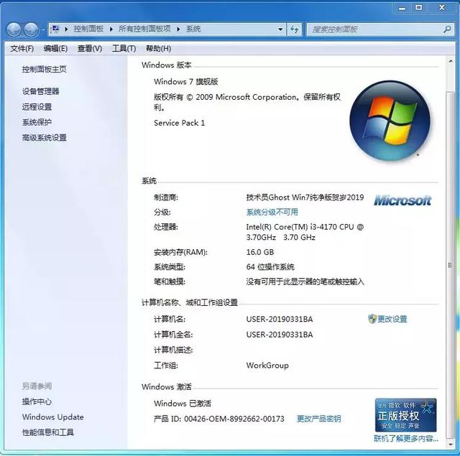The width and height of the screenshot is (460, 456).
Task: Click 系统 in the address bar path
Action: click(x=193, y=29)
